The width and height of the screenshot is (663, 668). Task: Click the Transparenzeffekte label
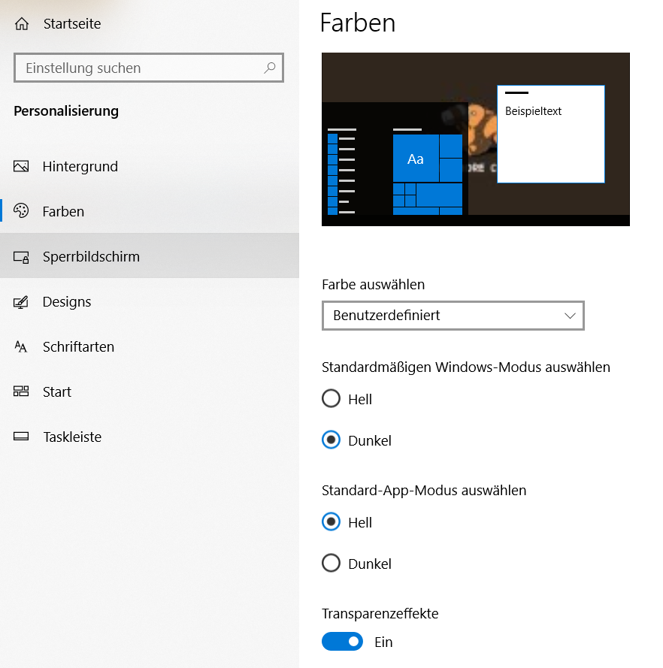point(380,613)
